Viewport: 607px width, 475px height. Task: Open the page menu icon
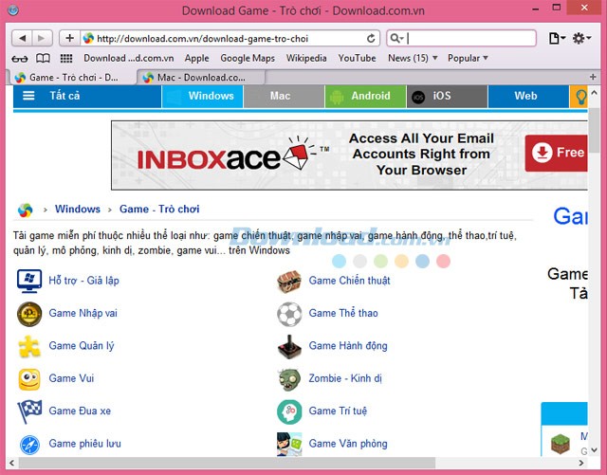click(557, 38)
